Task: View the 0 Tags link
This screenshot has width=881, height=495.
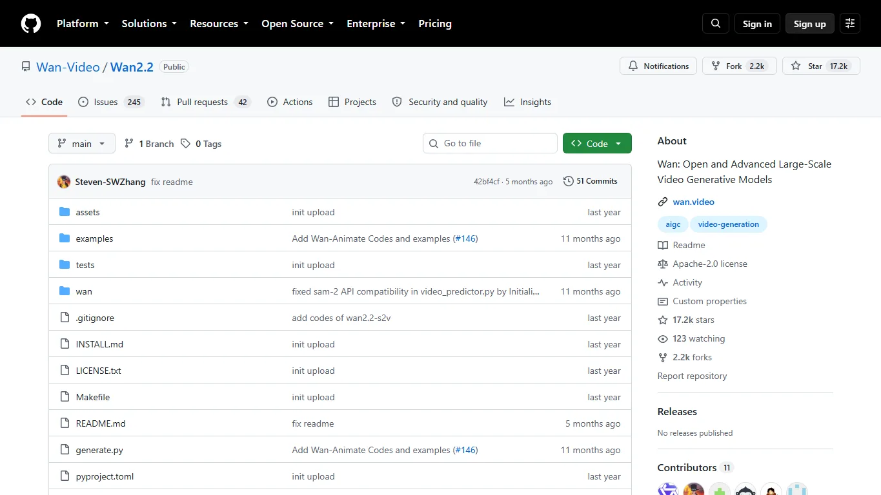Action: (201, 144)
